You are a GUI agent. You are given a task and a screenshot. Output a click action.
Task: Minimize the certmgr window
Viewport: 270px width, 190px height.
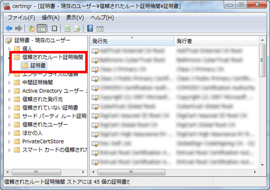tap(230, 5)
